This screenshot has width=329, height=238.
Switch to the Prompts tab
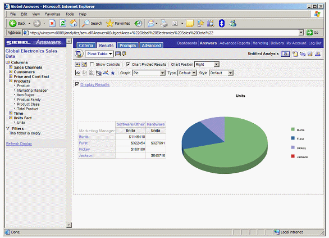click(x=128, y=46)
